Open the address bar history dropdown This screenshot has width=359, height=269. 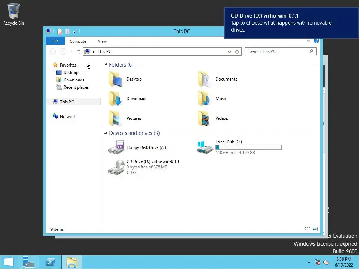coord(229,52)
